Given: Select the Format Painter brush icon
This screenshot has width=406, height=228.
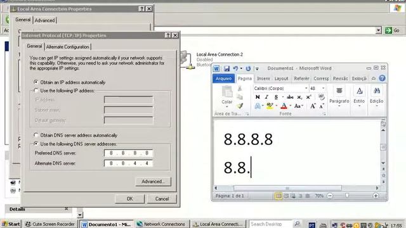Looking at the screenshot, I should pyautogui.click(x=240, y=106).
